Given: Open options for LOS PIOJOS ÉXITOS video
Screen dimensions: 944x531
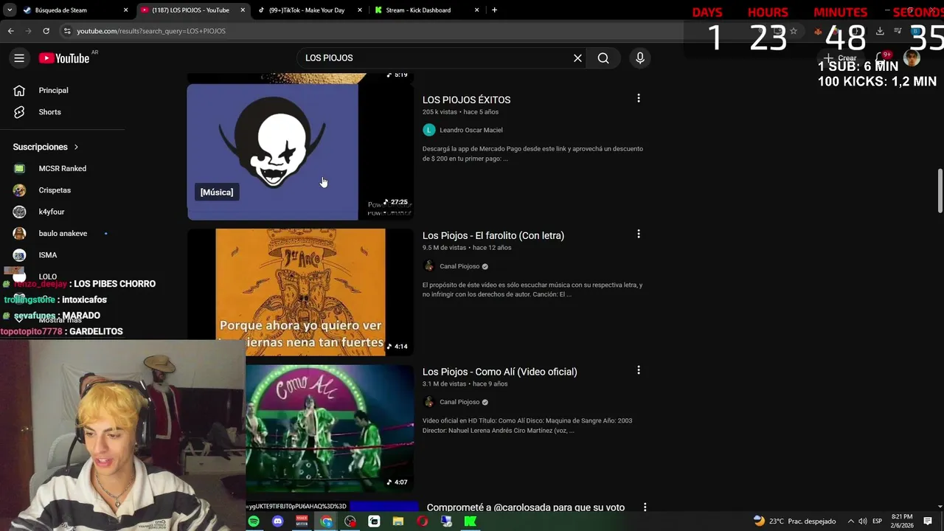Looking at the screenshot, I should tap(639, 98).
